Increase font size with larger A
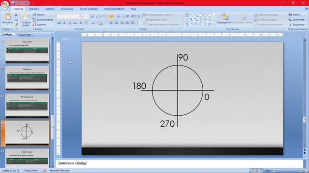 (92, 17)
